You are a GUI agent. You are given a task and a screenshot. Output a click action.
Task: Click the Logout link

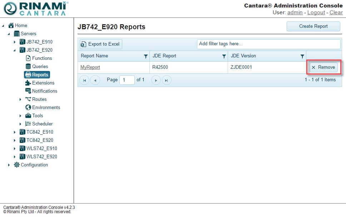(x=316, y=12)
